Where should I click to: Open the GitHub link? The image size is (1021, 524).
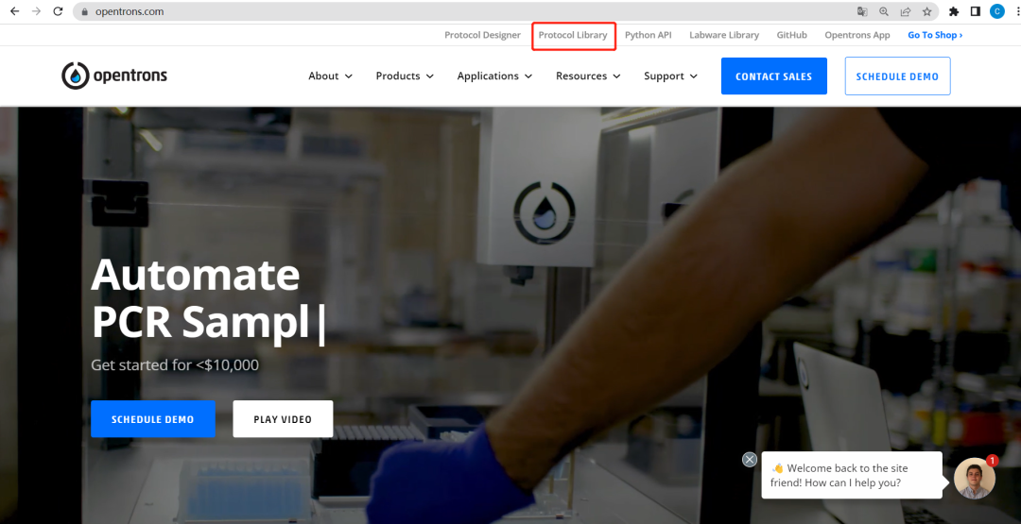792,35
